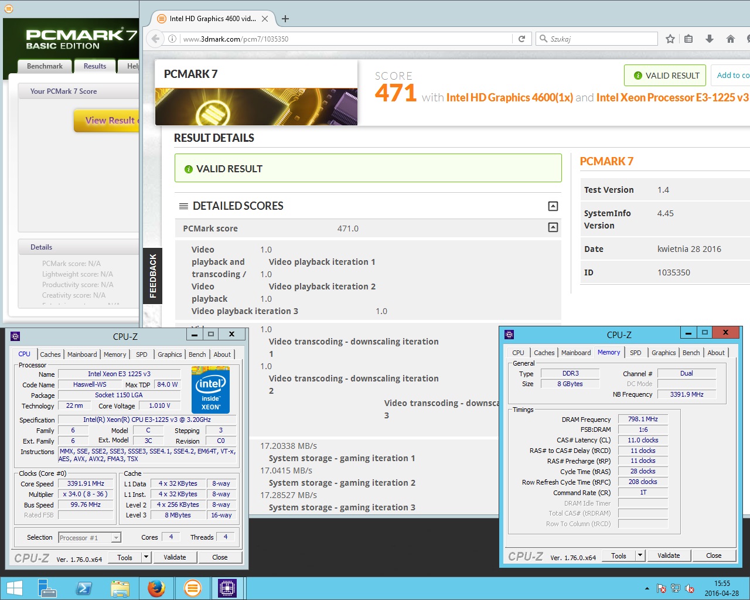Click the right CPU-Z title bar icon

509,334
